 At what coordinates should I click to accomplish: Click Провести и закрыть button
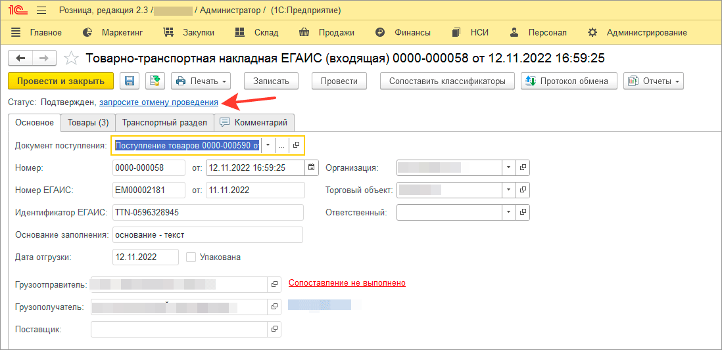click(x=60, y=81)
